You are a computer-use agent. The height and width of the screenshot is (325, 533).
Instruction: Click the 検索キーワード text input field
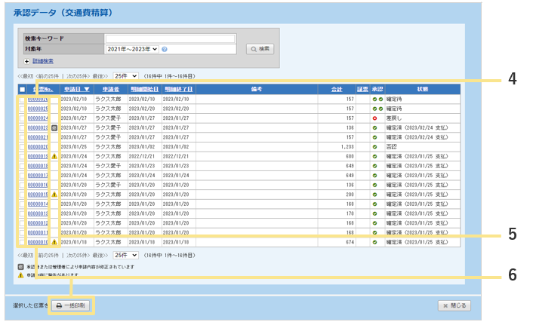[170, 38]
